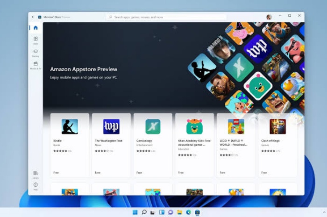
Task: Click the Kindle app icon
Action: pos(70,126)
